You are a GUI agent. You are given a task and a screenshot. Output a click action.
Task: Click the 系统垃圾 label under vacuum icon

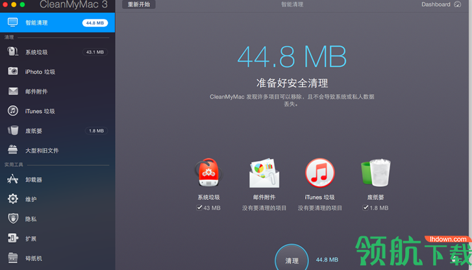[x=208, y=197]
